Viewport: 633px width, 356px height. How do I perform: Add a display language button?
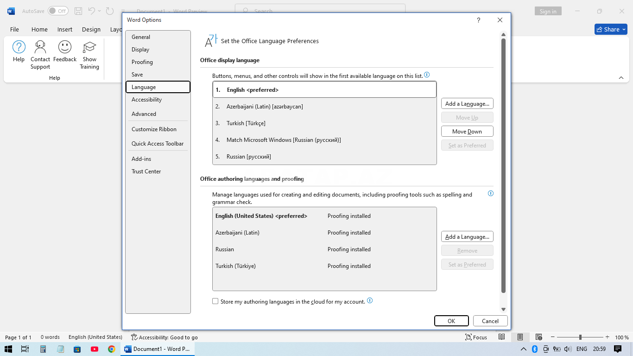(467, 104)
